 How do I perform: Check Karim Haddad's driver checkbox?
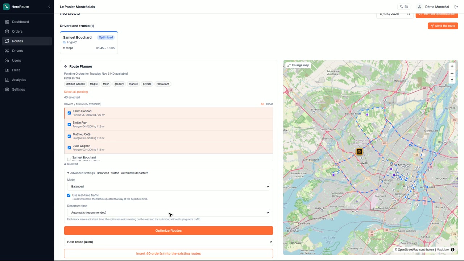(69, 113)
